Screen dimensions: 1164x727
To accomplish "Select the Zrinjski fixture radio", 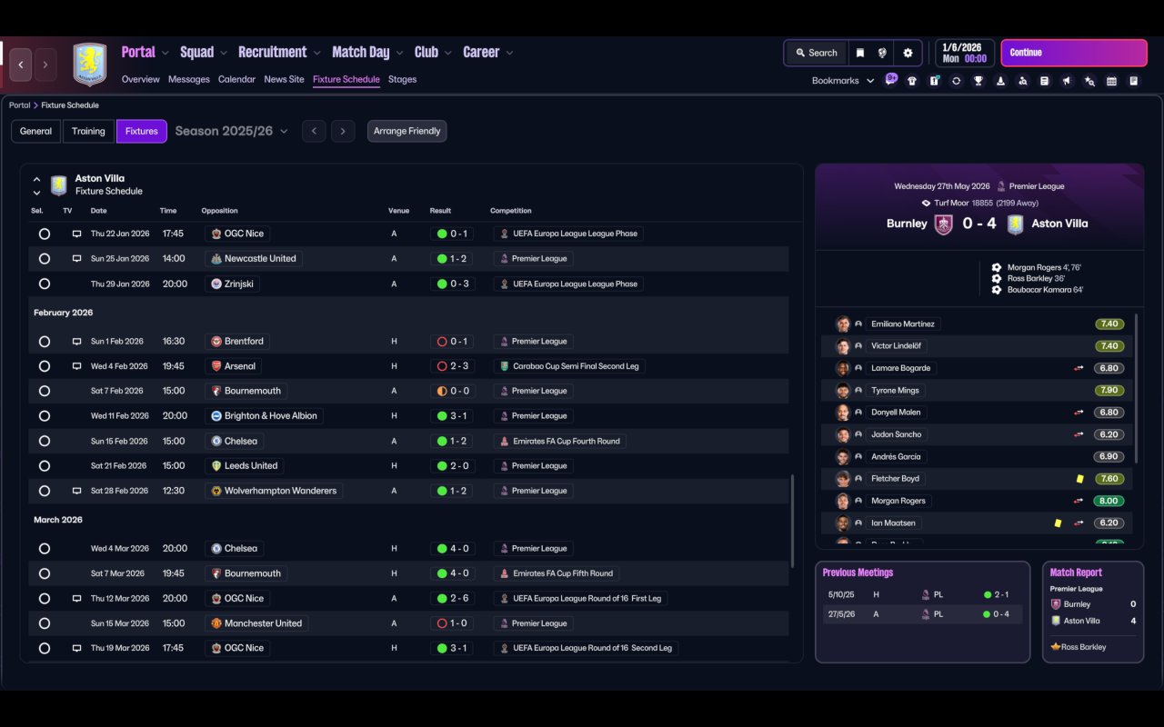I will pyautogui.click(x=45, y=284).
